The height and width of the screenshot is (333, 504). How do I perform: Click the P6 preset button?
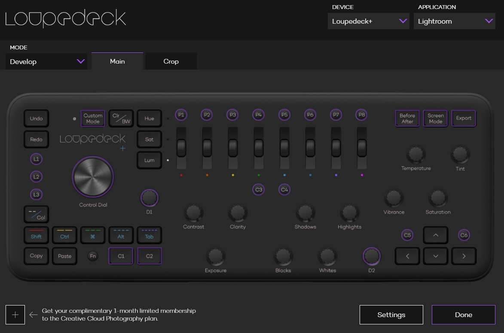310,115
